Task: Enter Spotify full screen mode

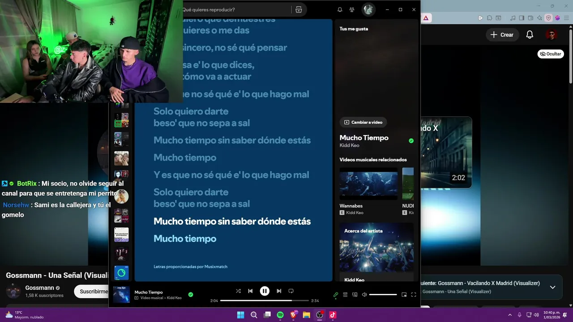Action: point(414,295)
